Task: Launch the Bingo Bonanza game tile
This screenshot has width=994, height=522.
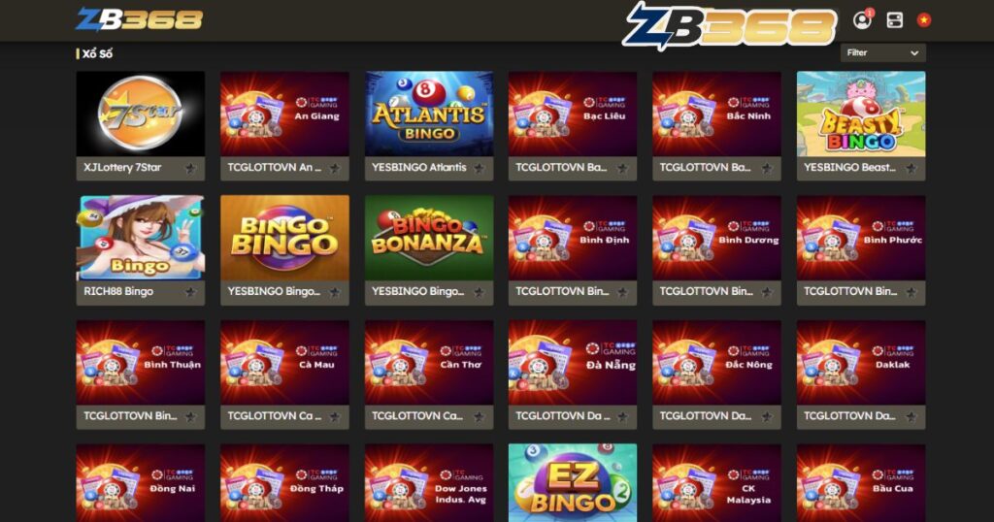Action: (x=429, y=238)
